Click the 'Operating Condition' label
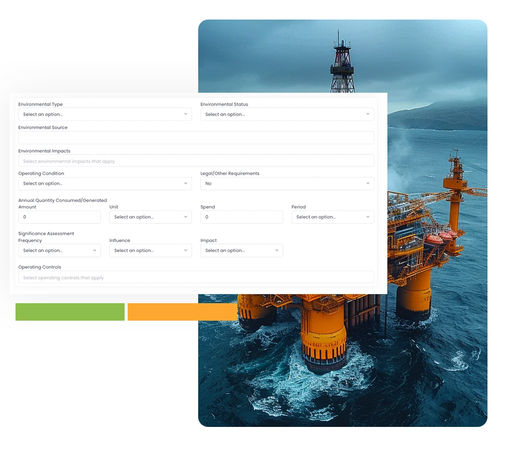This screenshot has width=509, height=458. pos(41,173)
